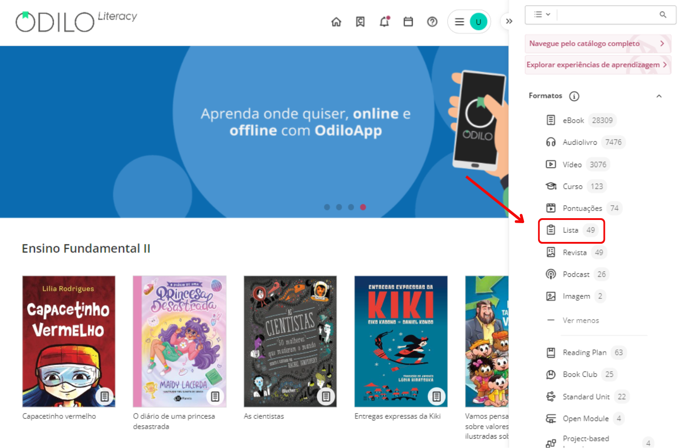Open notifications bell icon
The height and width of the screenshot is (448, 690).
pyautogui.click(x=384, y=22)
